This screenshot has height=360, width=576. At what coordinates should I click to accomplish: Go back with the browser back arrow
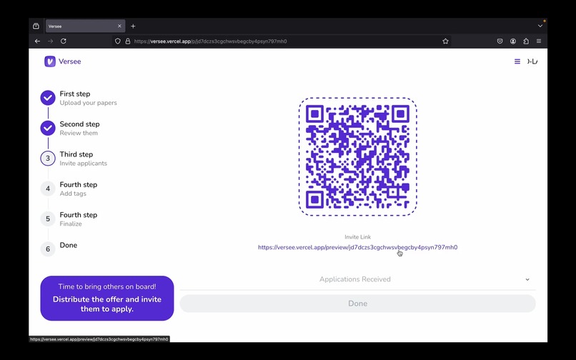(x=37, y=41)
